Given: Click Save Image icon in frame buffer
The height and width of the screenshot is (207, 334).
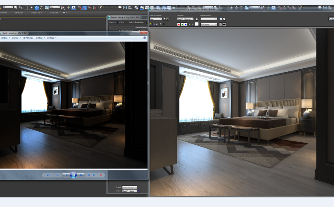Looking at the screenshot, I should [151, 24].
